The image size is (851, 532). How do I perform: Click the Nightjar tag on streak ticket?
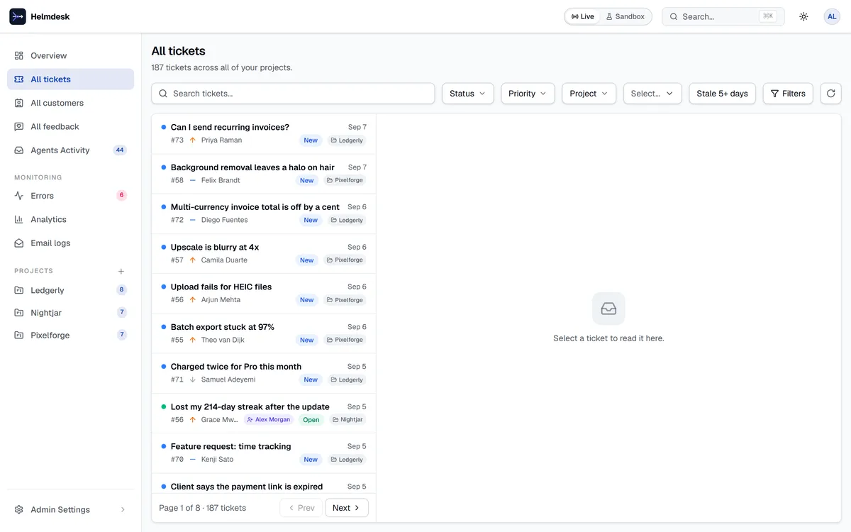pos(347,420)
